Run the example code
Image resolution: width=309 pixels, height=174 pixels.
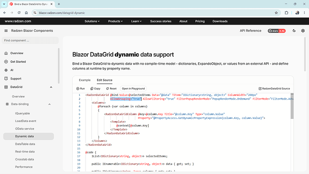coord(81,89)
